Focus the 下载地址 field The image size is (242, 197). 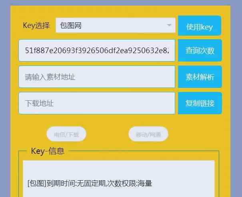pyautogui.click(x=97, y=103)
